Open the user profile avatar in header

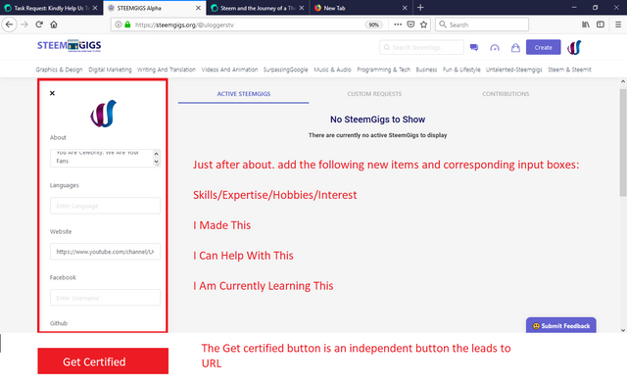(574, 48)
